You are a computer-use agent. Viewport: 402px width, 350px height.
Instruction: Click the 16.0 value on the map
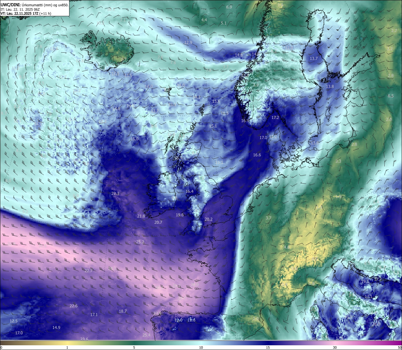click(134, 139)
